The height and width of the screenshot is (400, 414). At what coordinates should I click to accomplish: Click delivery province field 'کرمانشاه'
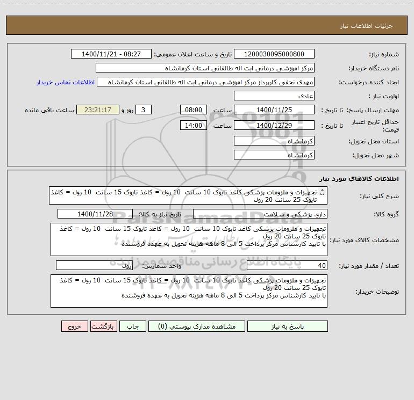coord(274,141)
